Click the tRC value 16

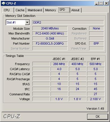[x=59, y=89]
